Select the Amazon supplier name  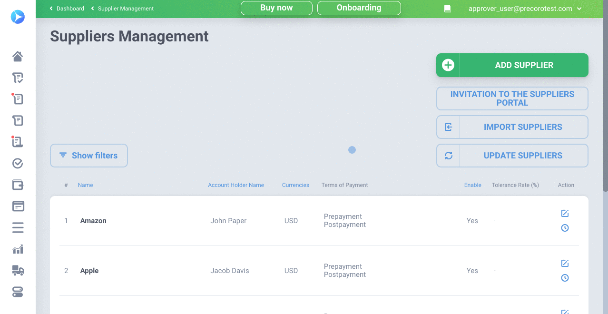point(93,221)
